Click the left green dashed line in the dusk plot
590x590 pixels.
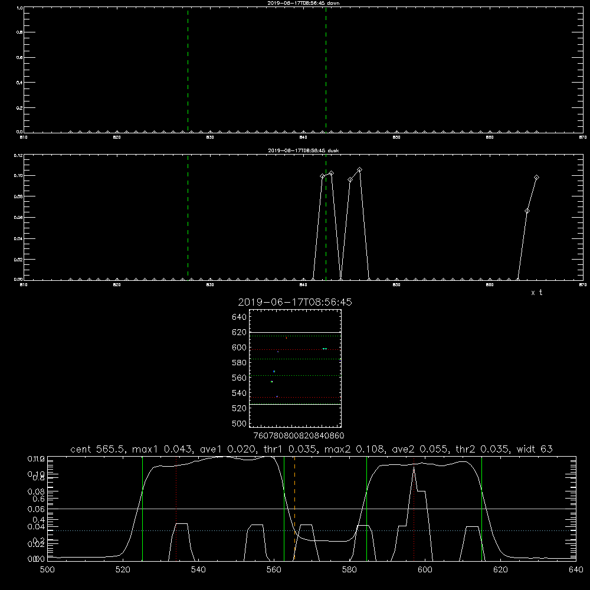pos(188,217)
